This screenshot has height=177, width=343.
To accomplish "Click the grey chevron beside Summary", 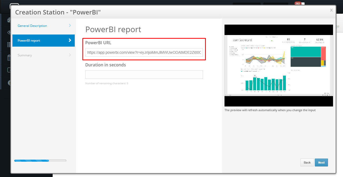I will (x=70, y=55).
